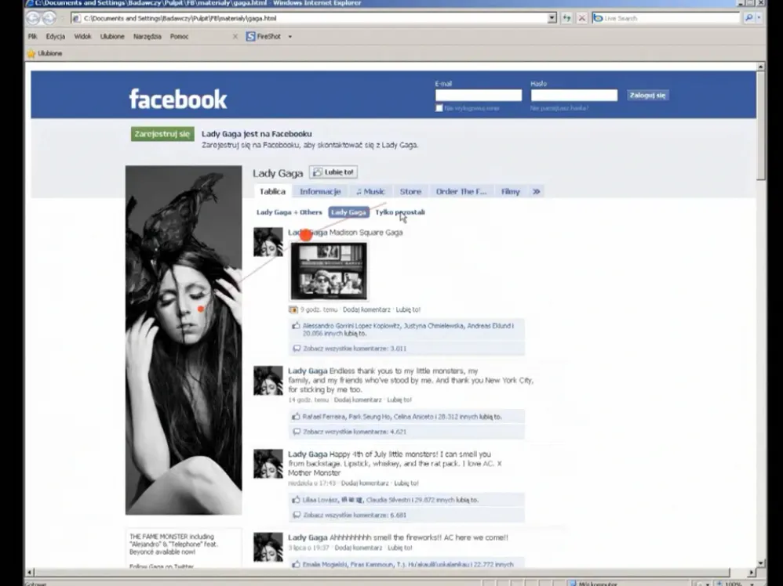Click the FireShot toolbar icon
This screenshot has width=783, height=586.
point(251,36)
